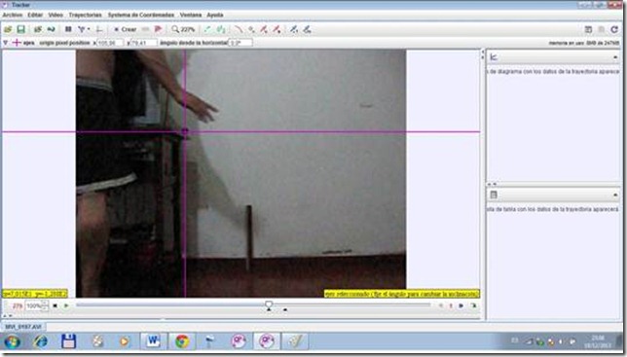
Task: Reset the video with the stop button
Action: pos(55,305)
